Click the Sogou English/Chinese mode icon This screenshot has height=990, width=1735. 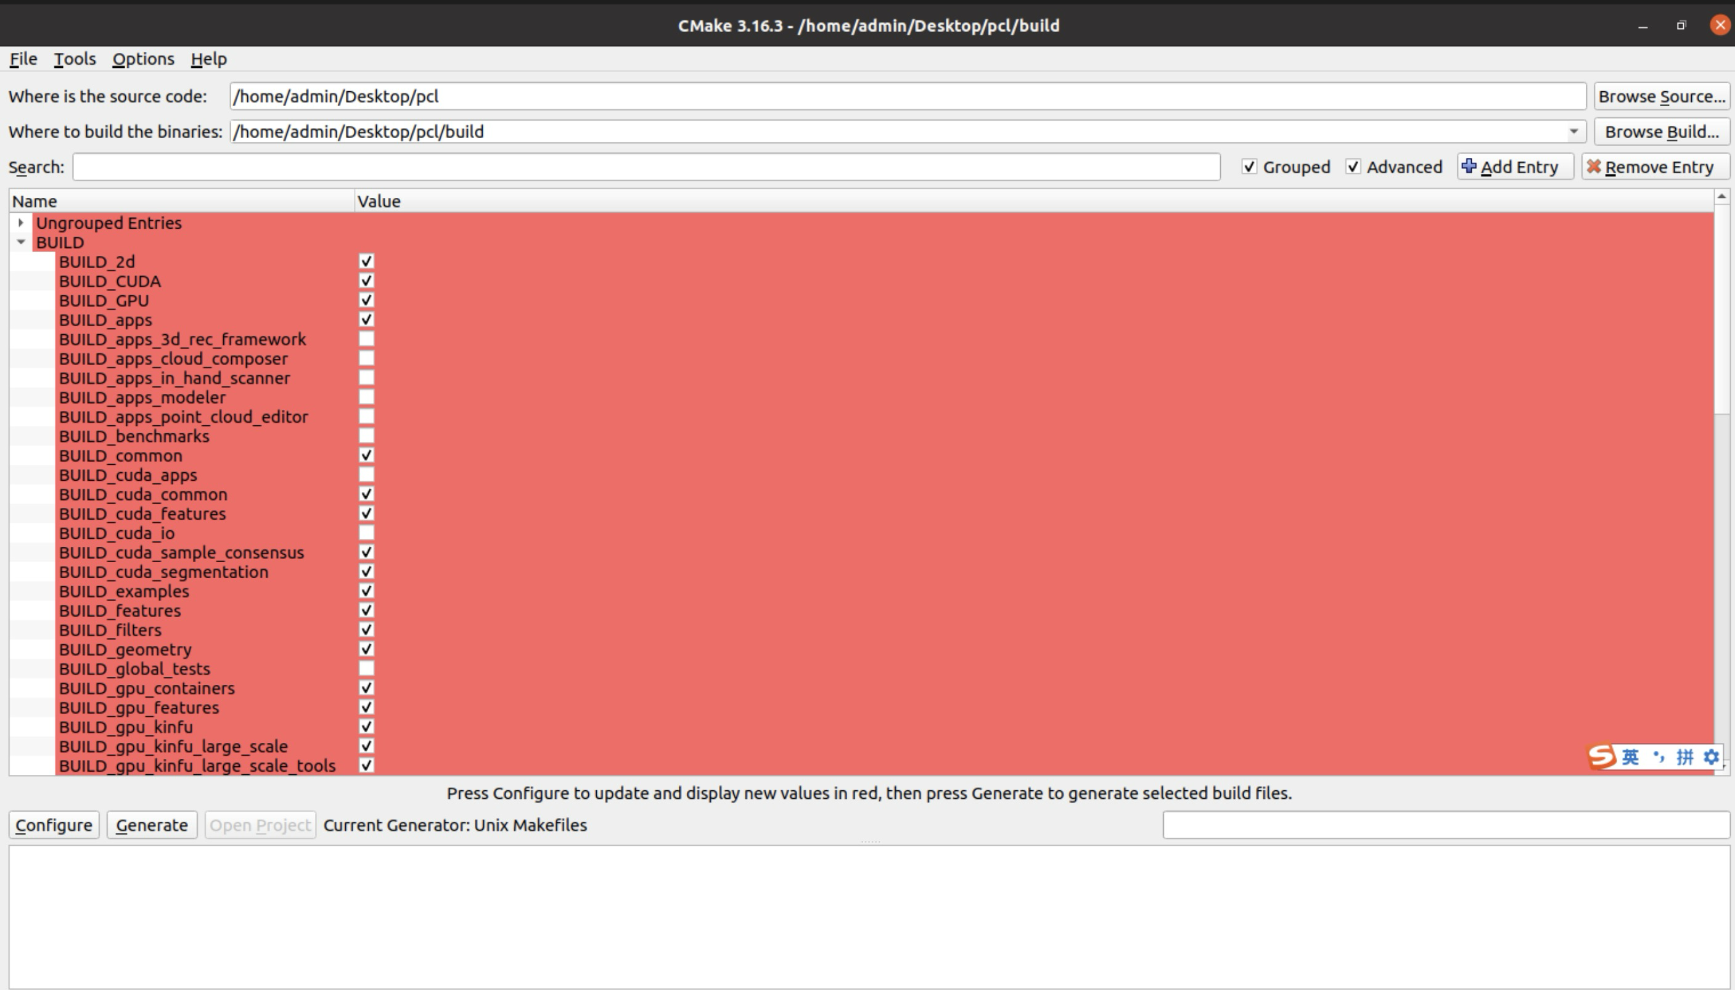1630,757
